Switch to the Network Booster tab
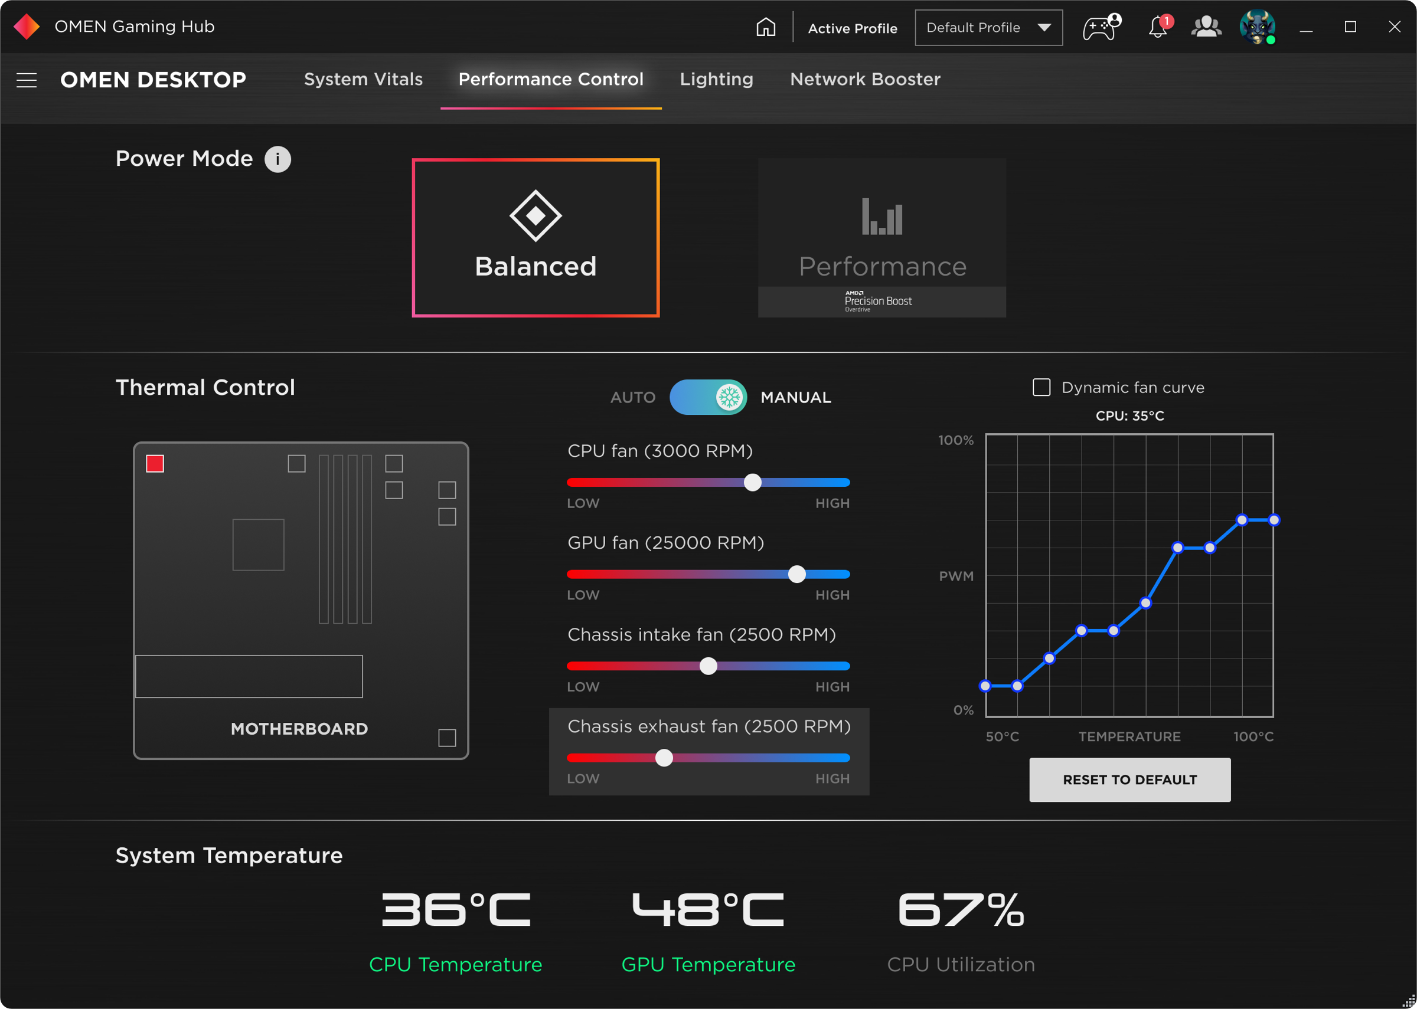1417x1009 pixels. click(x=866, y=80)
